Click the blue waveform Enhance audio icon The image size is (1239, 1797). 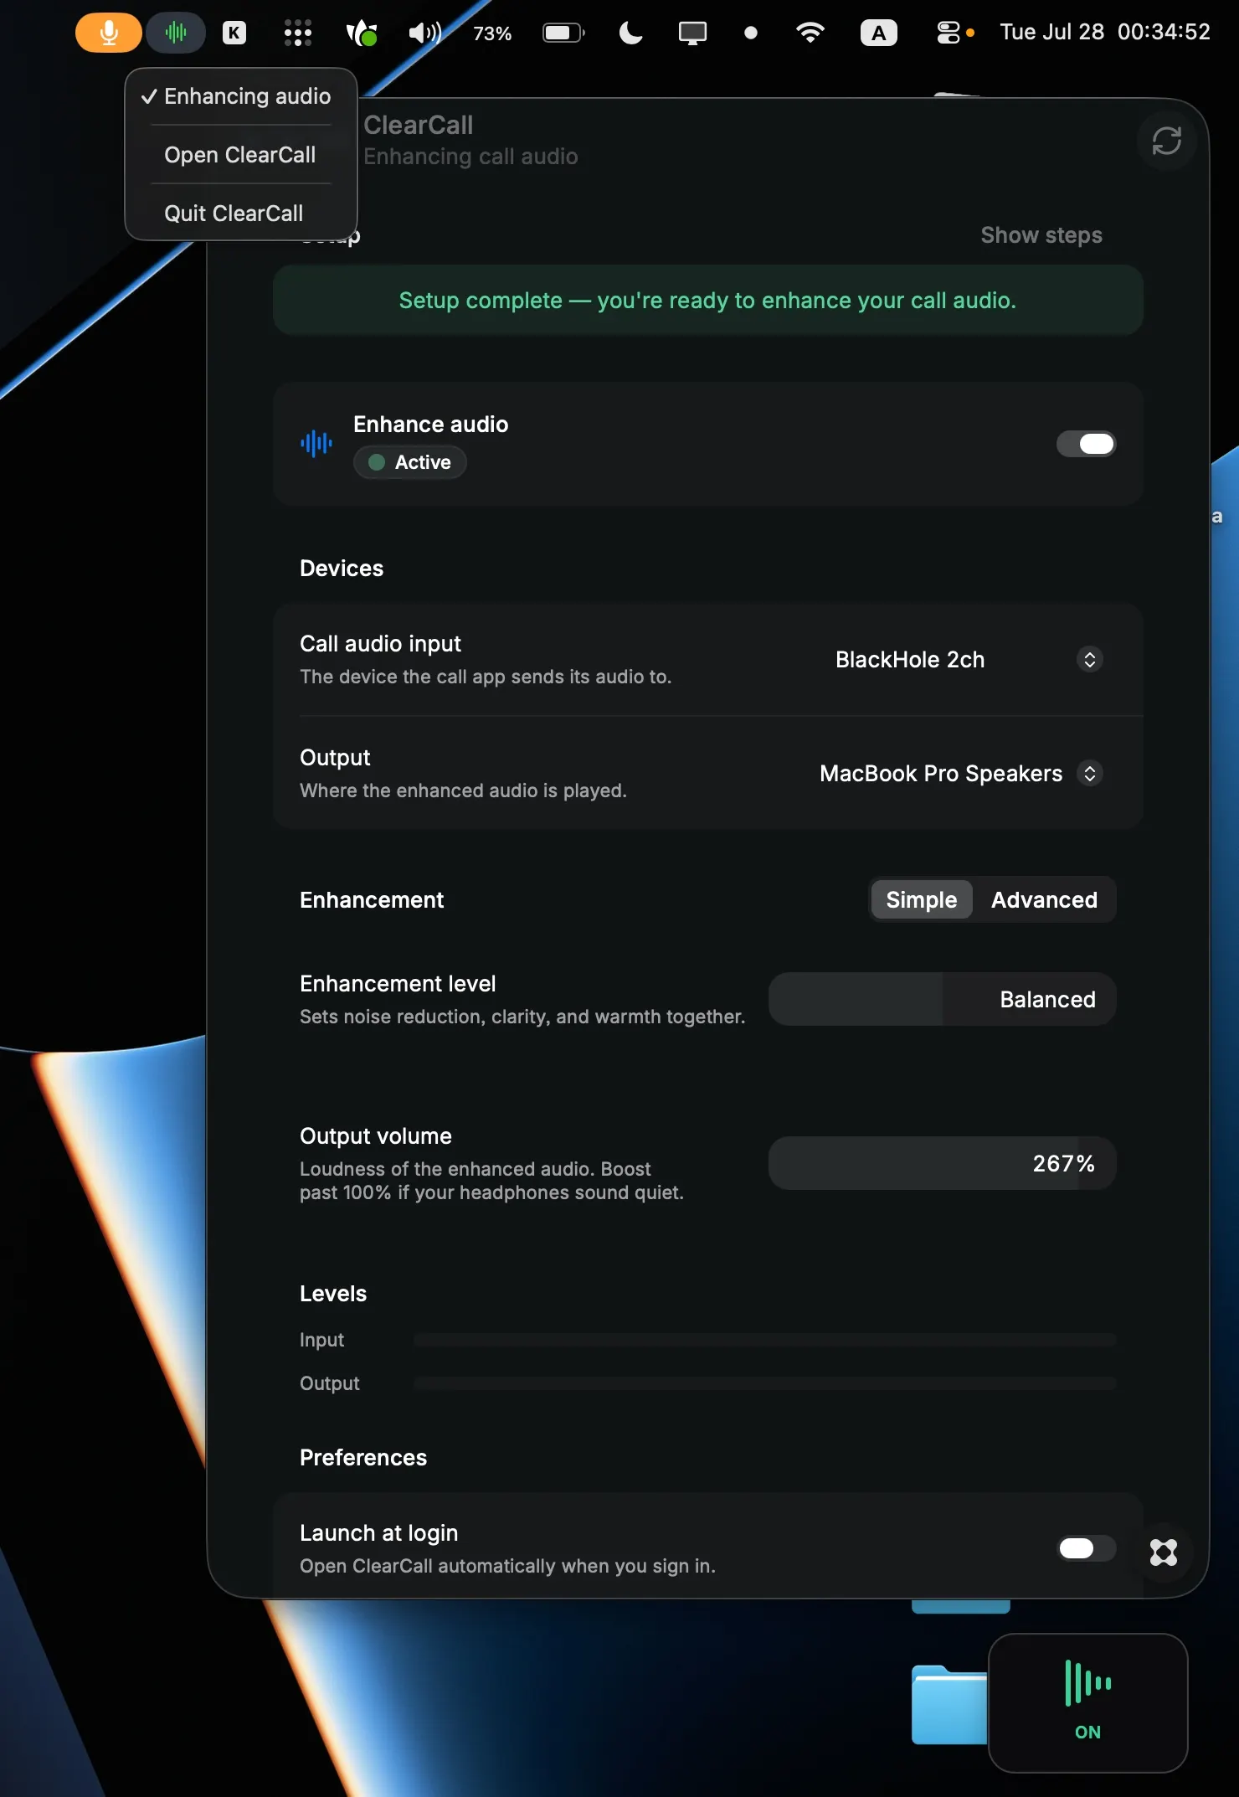pos(316,443)
